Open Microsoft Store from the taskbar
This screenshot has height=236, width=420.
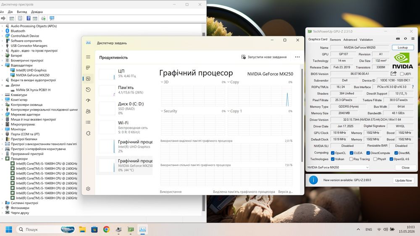[94, 229]
